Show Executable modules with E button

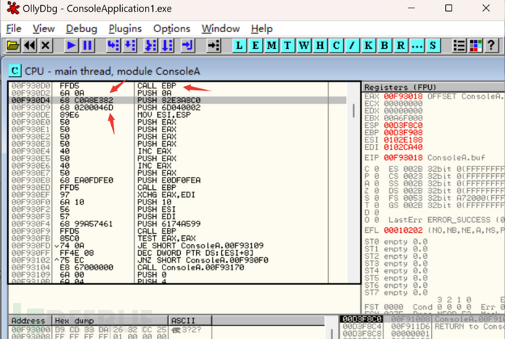tap(255, 45)
